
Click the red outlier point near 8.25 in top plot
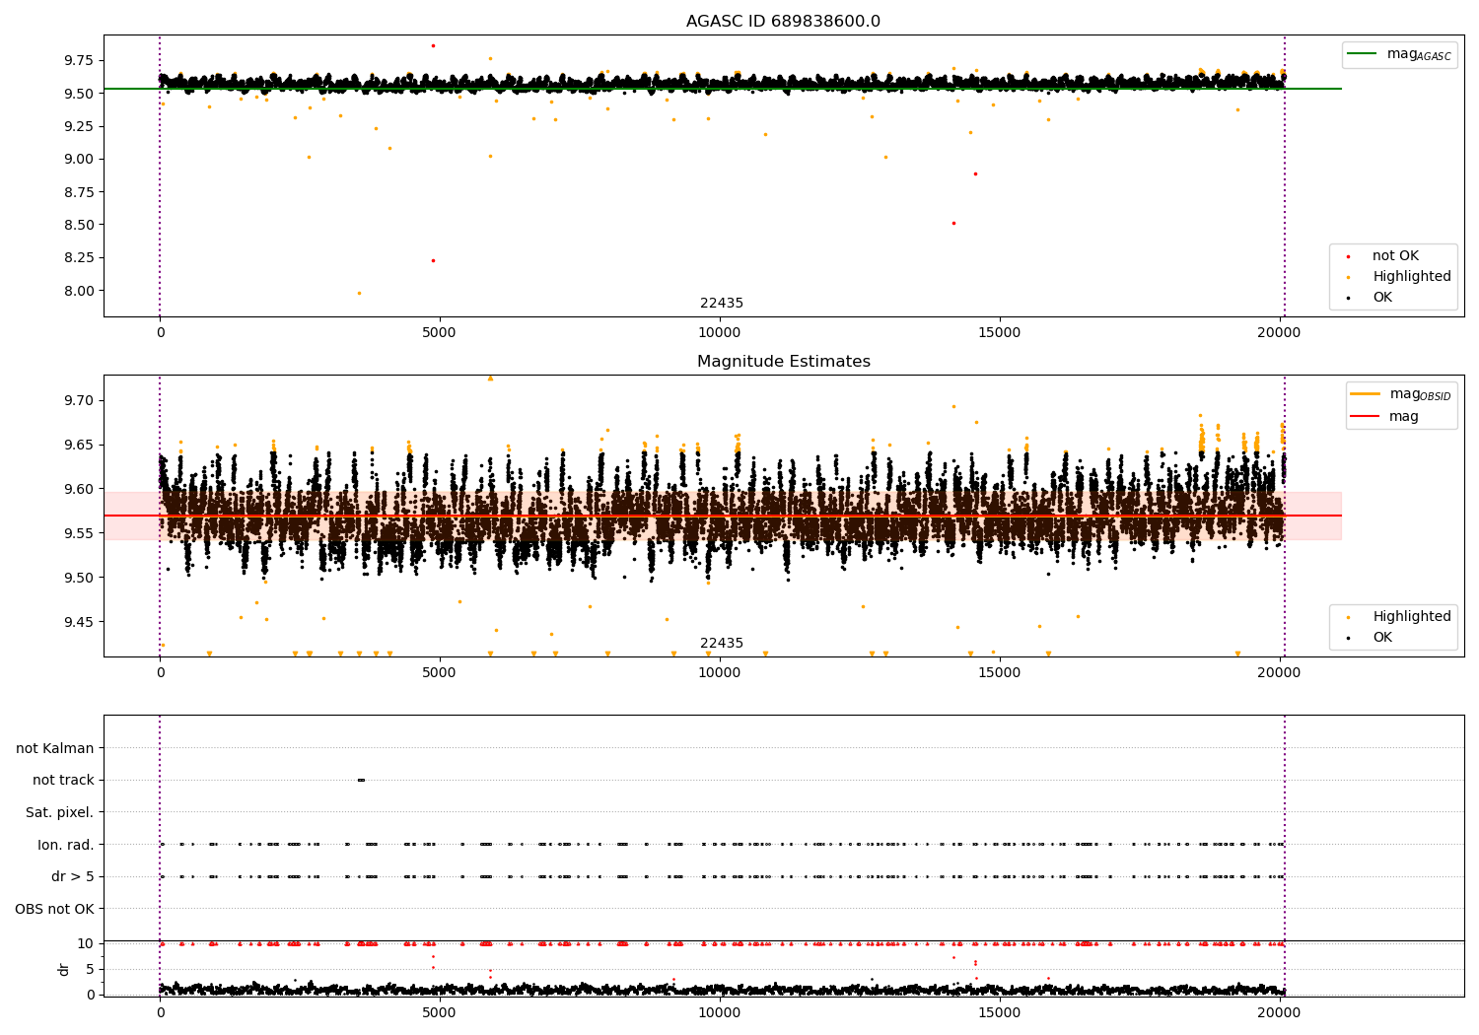[433, 260]
